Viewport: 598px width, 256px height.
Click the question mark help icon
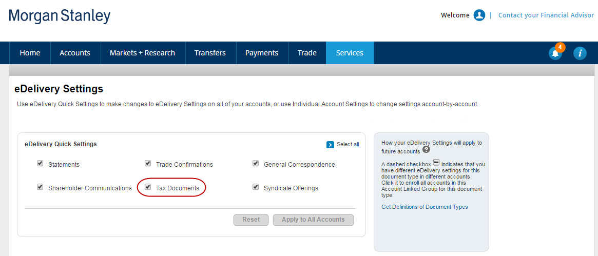point(427,150)
